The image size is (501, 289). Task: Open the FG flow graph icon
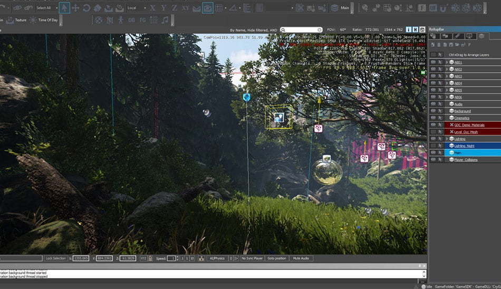click(142, 20)
